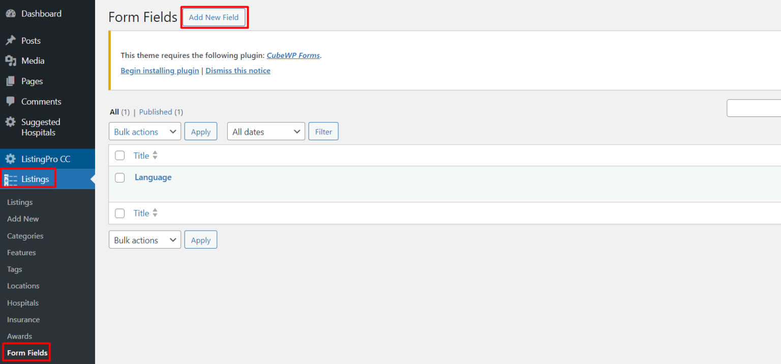The height and width of the screenshot is (364, 781).
Task: Open the top Bulk actions dropdown
Action: point(144,131)
